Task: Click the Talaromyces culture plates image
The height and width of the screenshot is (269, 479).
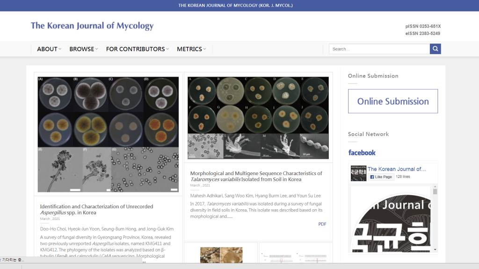Action: 258,118
